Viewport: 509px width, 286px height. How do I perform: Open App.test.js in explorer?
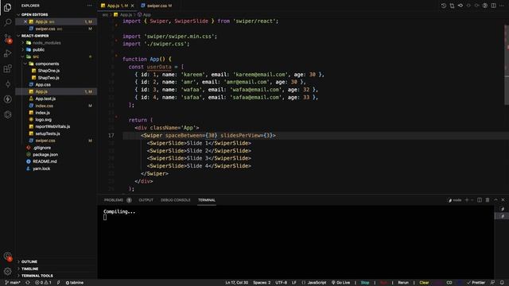[45, 99]
